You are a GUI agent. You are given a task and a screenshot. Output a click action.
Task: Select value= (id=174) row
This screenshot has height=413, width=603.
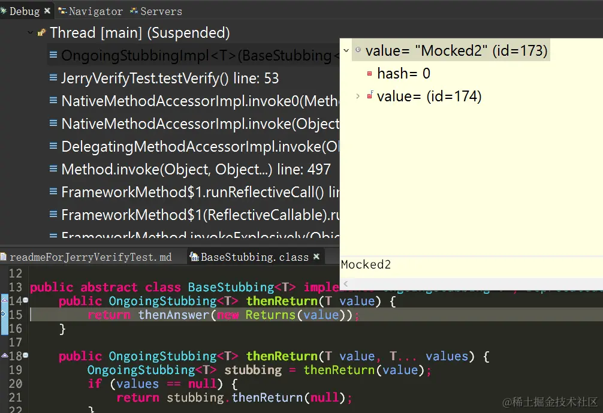[x=429, y=97]
